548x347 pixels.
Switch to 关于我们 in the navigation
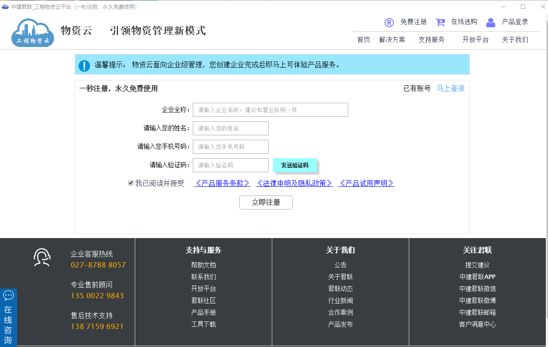click(514, 39)
